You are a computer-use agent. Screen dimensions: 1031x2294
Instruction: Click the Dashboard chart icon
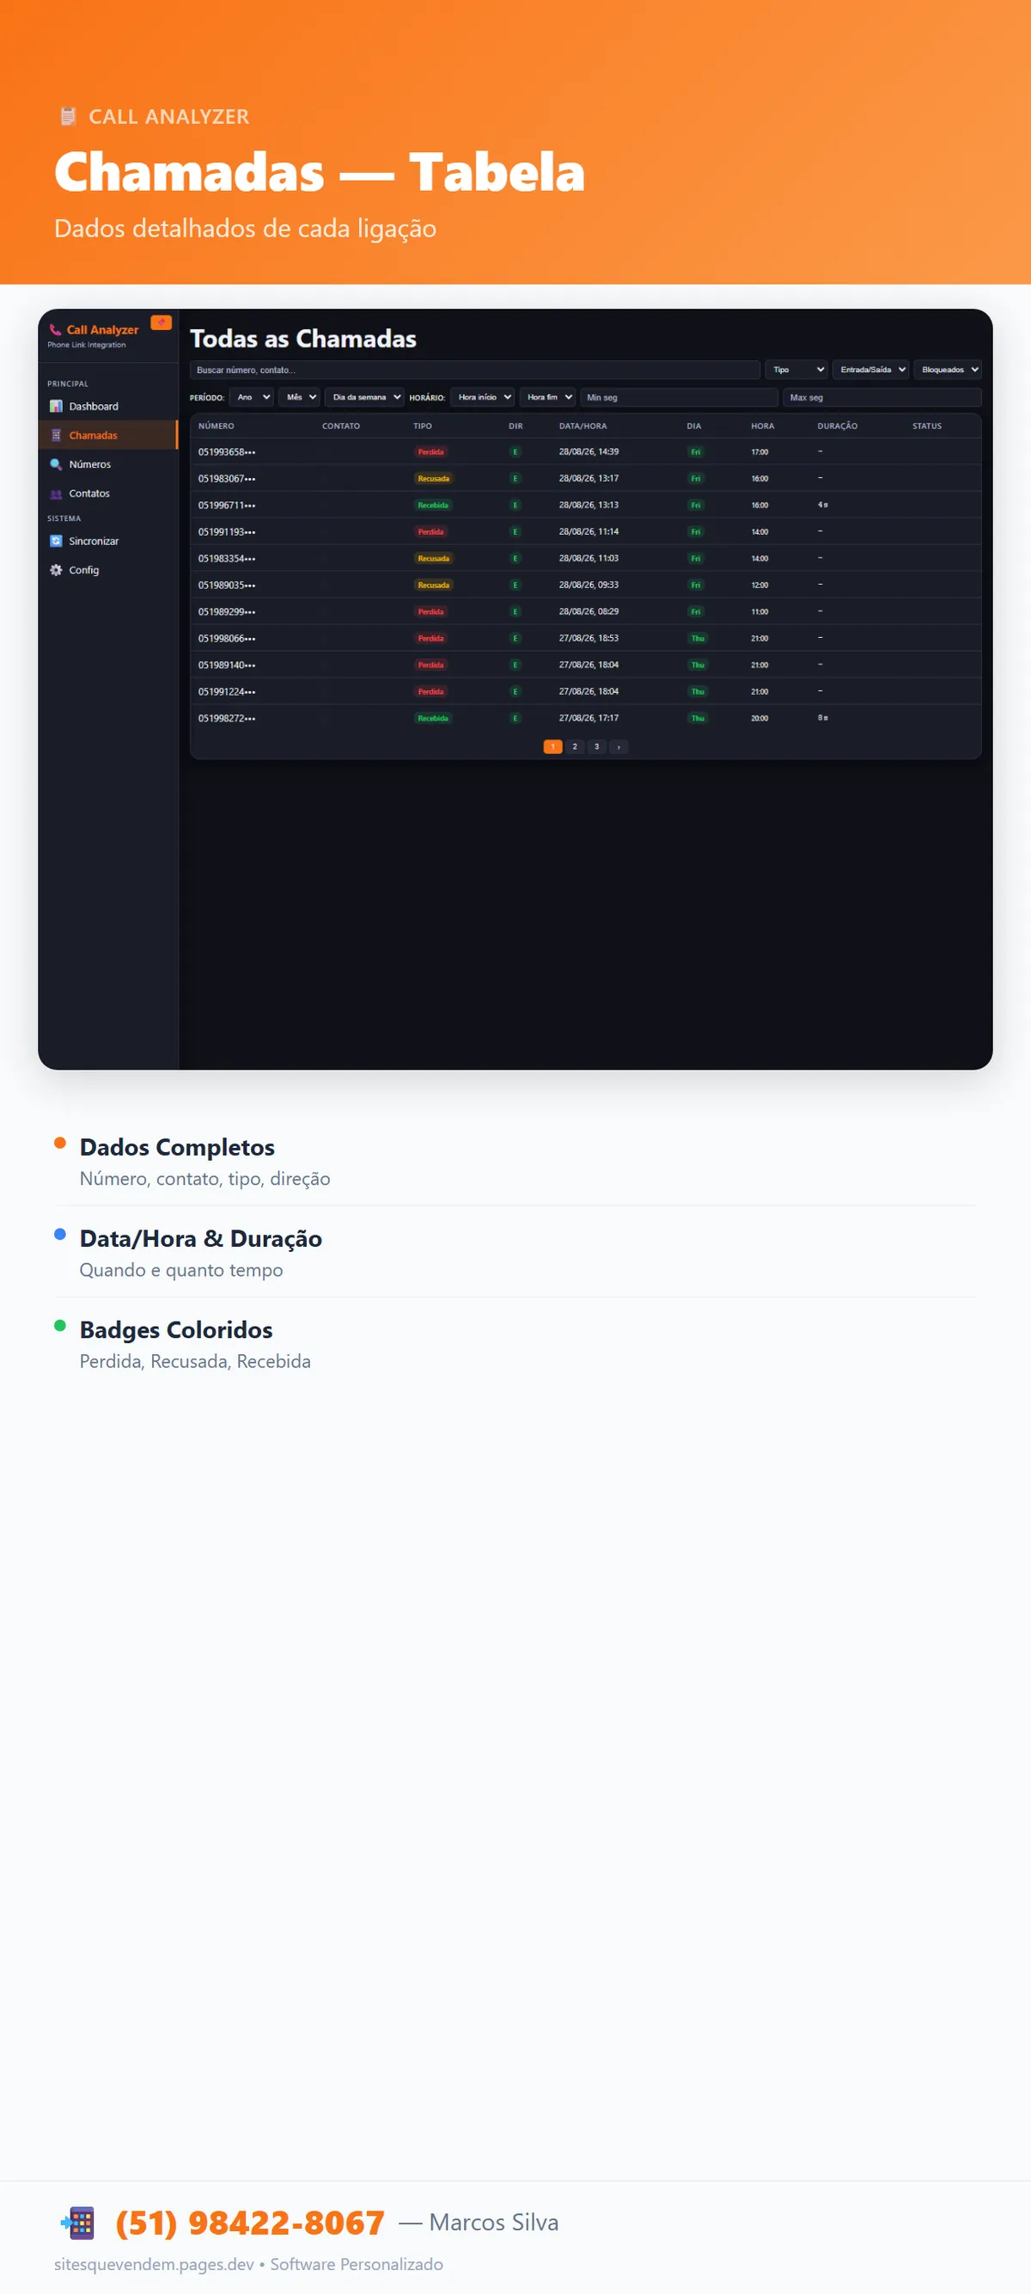[x=56, y=406]
